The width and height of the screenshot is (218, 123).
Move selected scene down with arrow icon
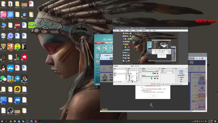[x=121, y=82]
